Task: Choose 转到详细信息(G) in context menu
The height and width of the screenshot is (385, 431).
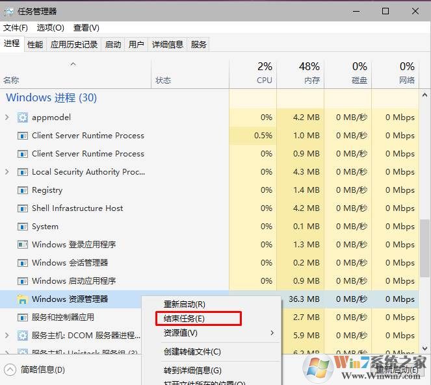Action: coord(212,371)
